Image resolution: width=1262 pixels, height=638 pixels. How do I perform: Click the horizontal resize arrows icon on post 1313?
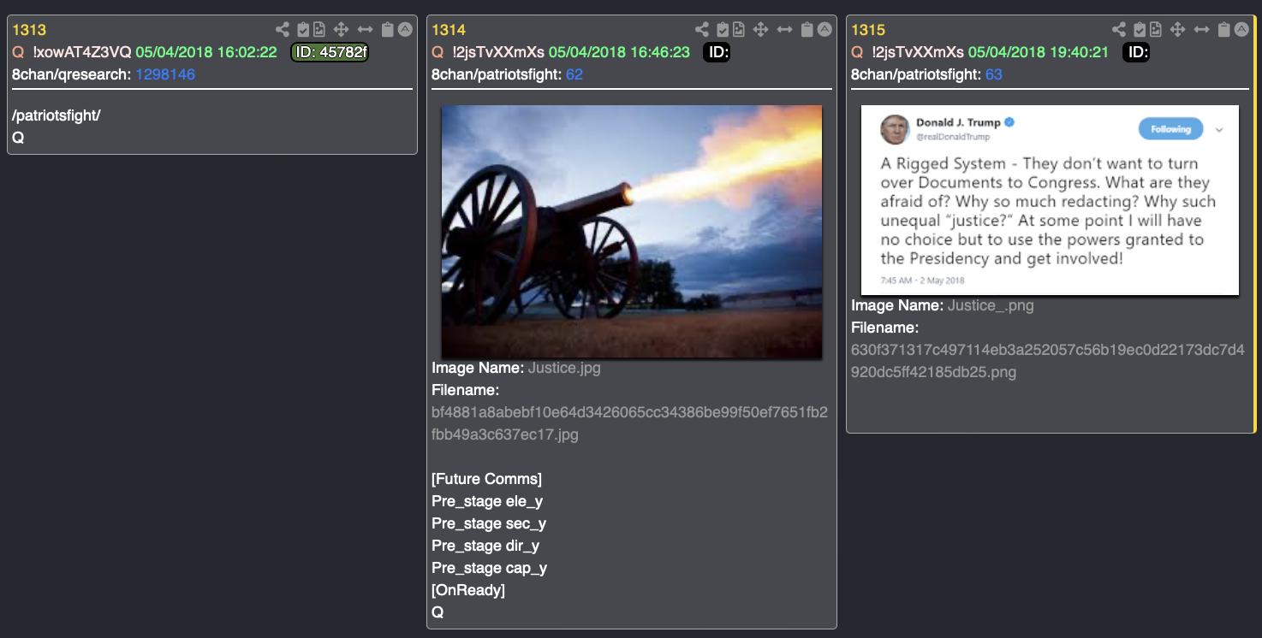tap(366, 30)
